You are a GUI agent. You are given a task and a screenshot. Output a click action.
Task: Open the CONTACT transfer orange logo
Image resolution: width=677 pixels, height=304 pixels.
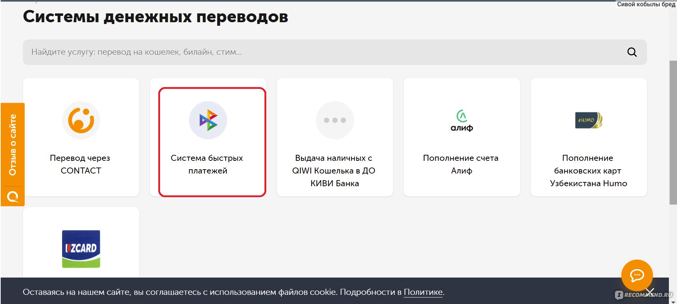81,120
